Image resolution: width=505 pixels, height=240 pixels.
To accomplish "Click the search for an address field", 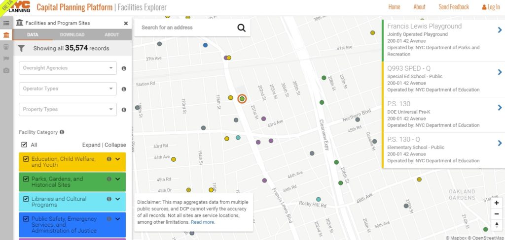I will click(185, 28).
